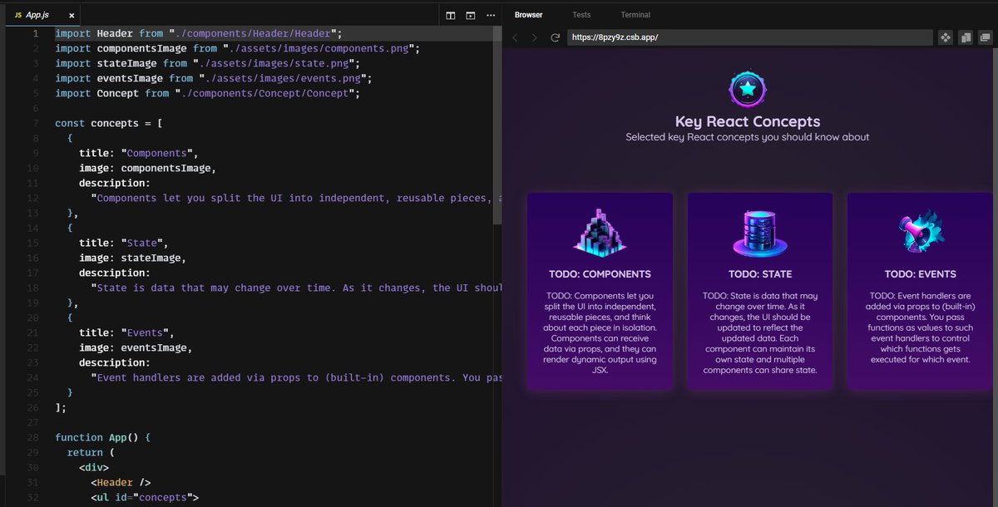The image size is (998, 507).
Task: Click the forward navigation arrow in browser pane
Action: (533, 37)
